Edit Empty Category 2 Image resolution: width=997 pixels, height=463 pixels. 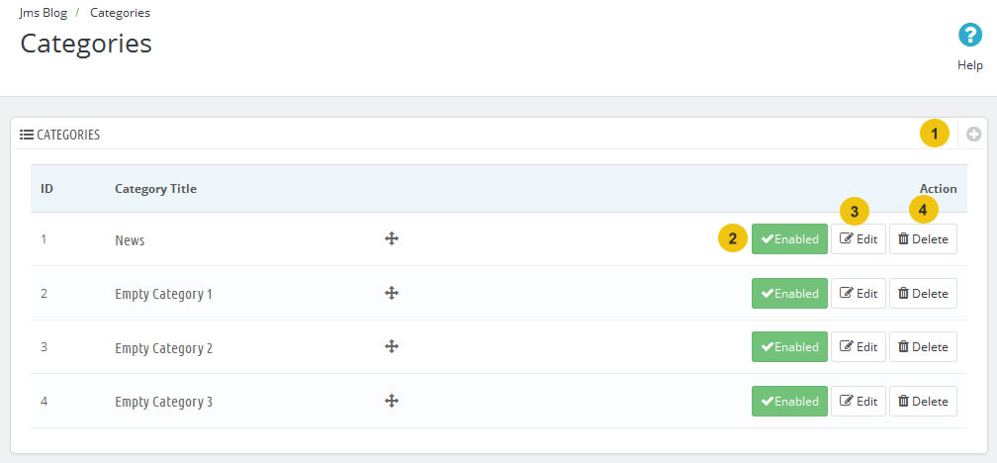858,347
